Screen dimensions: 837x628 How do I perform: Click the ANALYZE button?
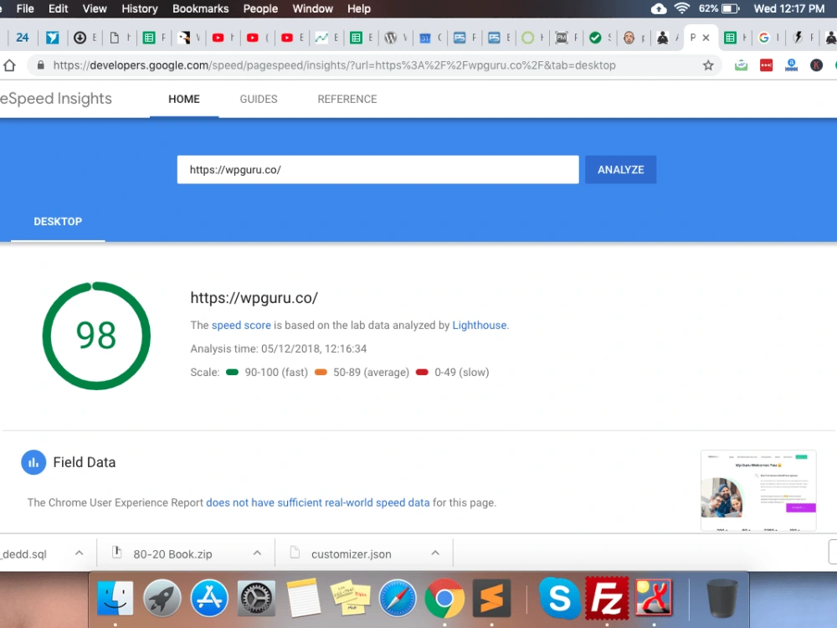tap(621, 169)
